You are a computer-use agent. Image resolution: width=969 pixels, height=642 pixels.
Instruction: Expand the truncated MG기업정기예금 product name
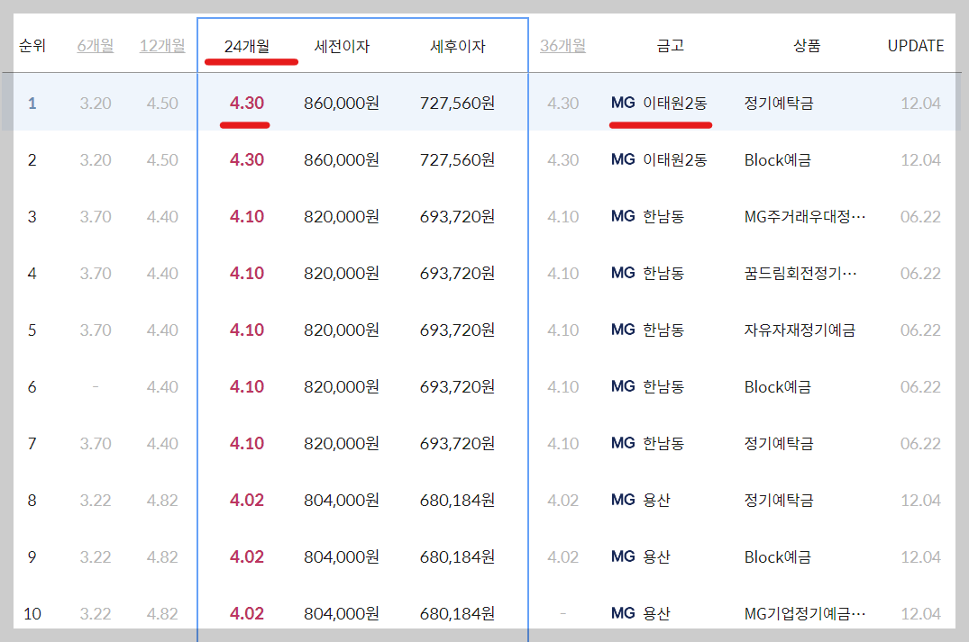click(x=805, y=613)
